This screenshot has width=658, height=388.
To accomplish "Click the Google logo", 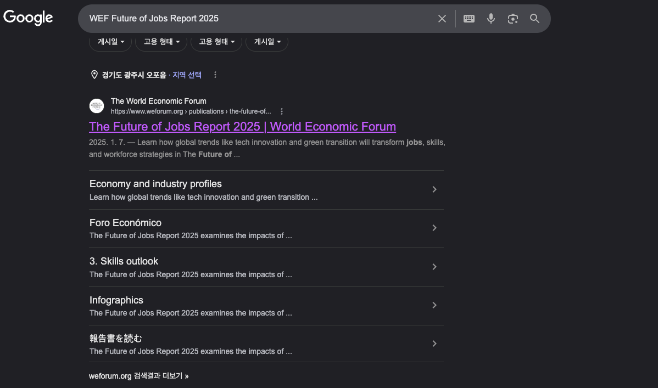I will click(x=28, y=18).
